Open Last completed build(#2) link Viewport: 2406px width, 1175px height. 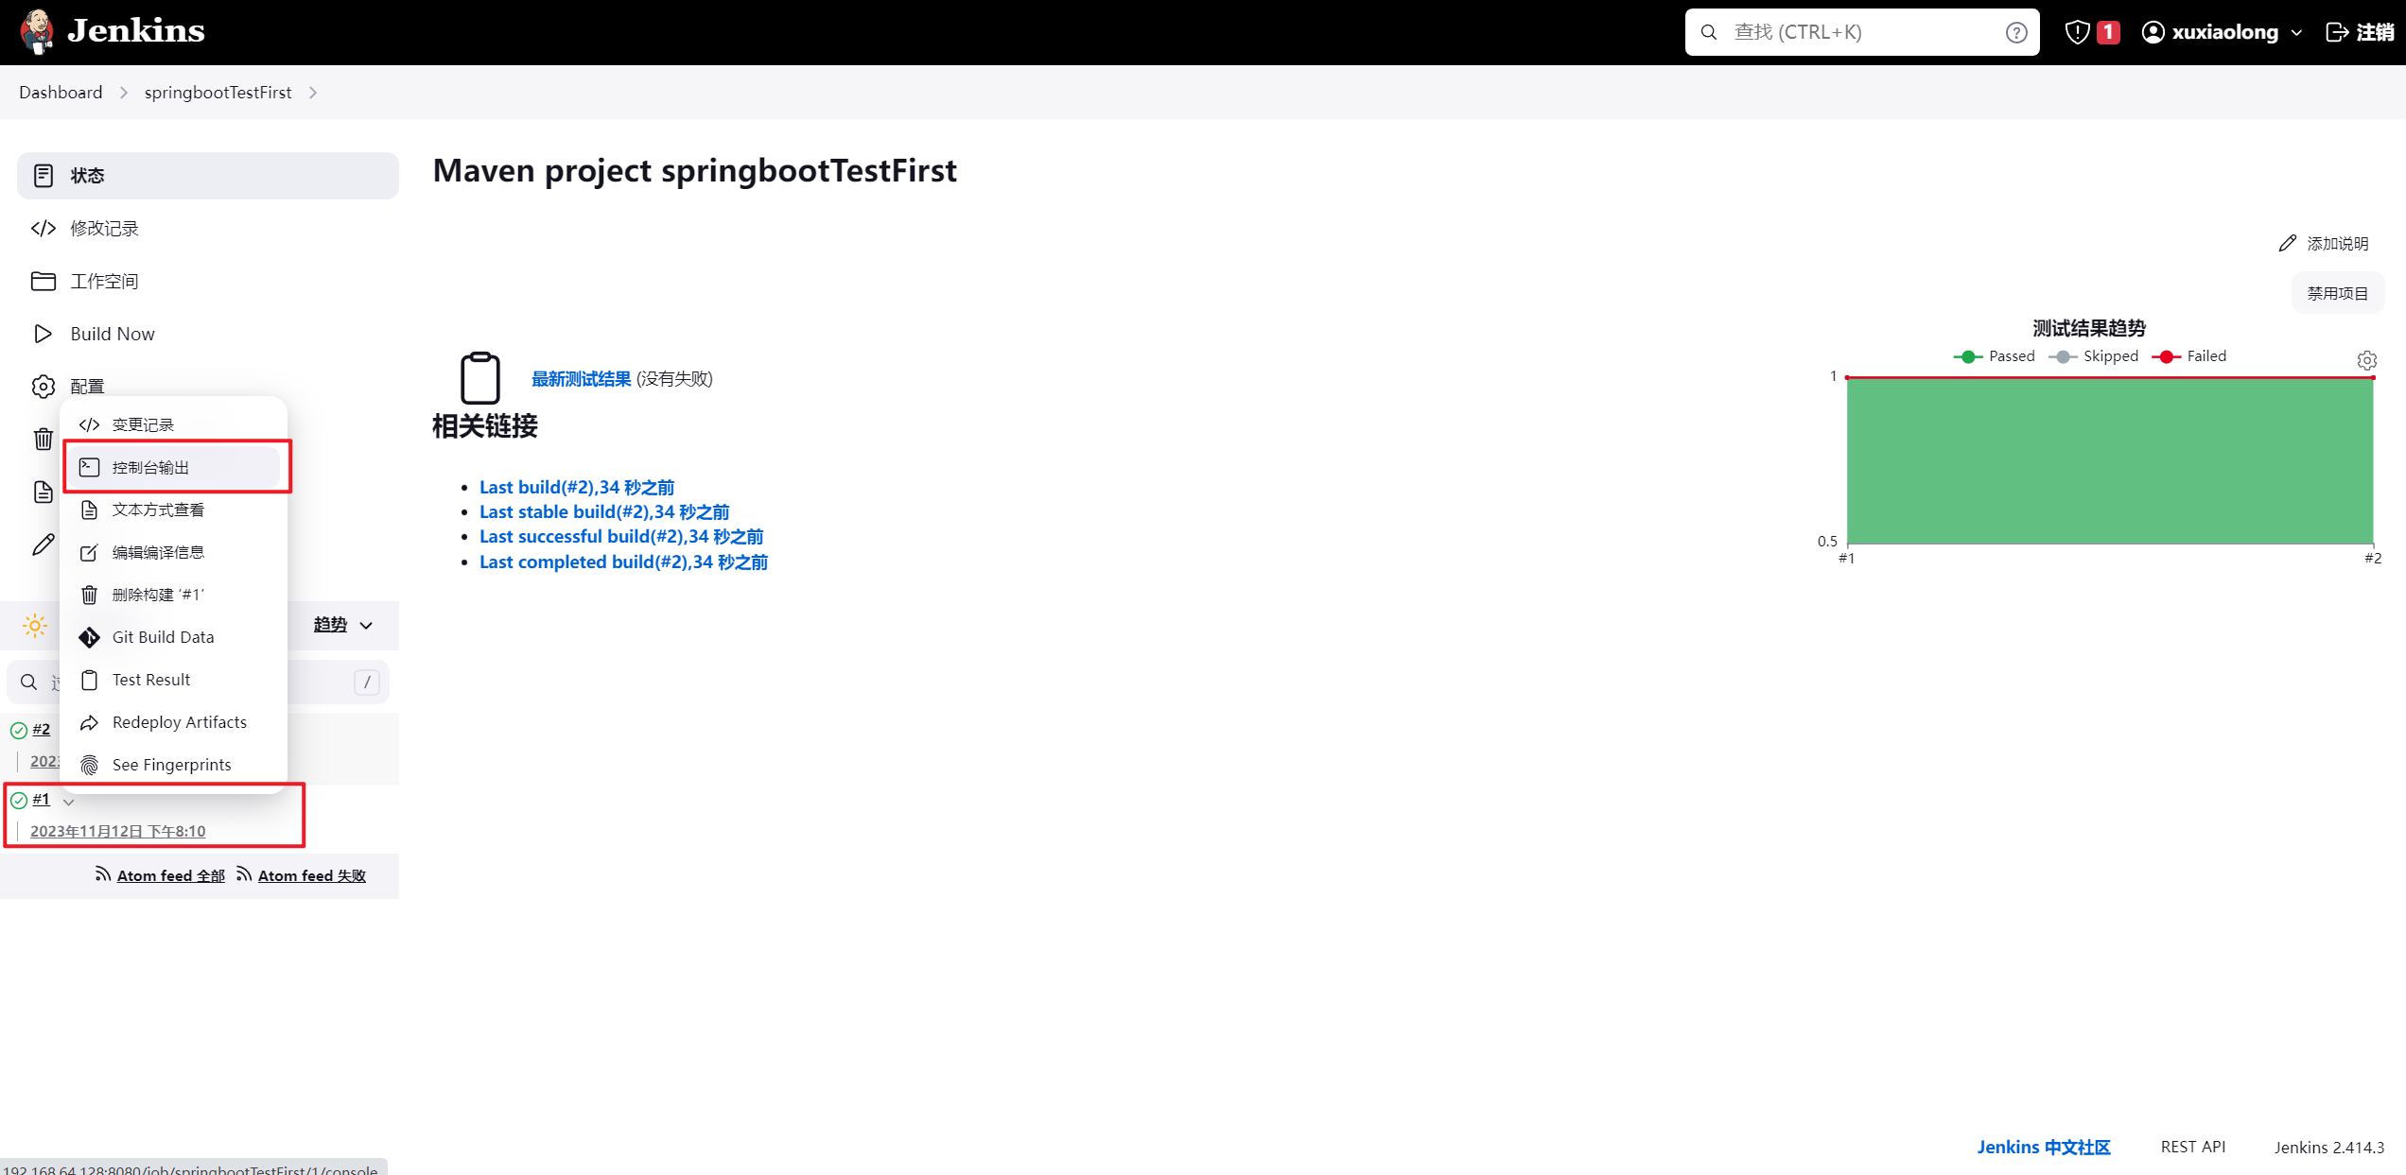click(x=623, y=562)
